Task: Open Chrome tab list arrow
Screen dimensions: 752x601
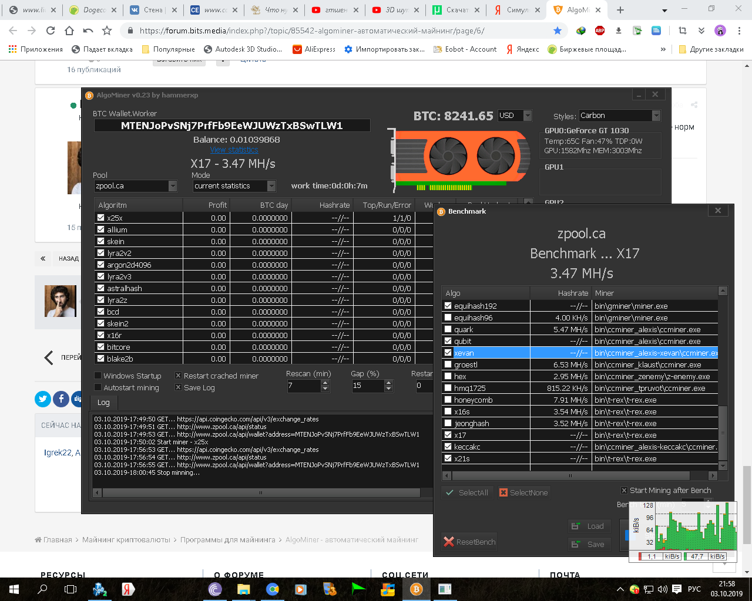Action: coord(664,10)
